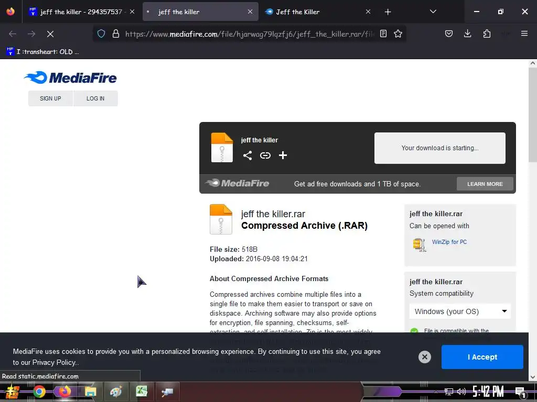
Task: Click the LOG IN button
Action: click(x=95, y=98)
